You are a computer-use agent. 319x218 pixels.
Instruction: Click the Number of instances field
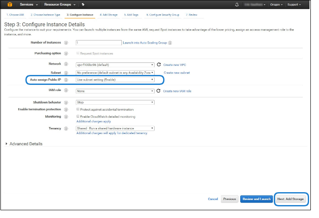99,43
